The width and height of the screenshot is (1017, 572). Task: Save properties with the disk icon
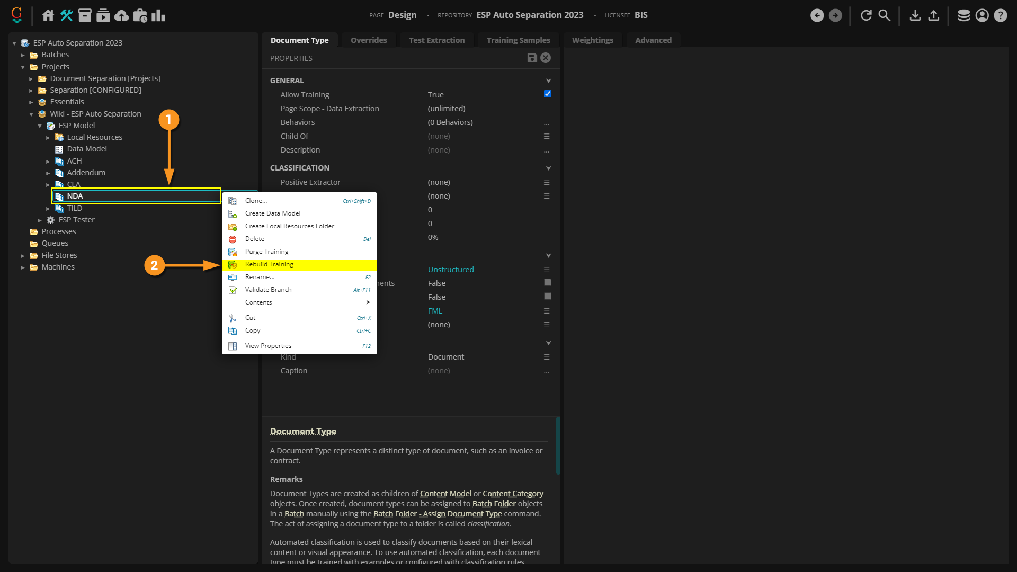532,58
